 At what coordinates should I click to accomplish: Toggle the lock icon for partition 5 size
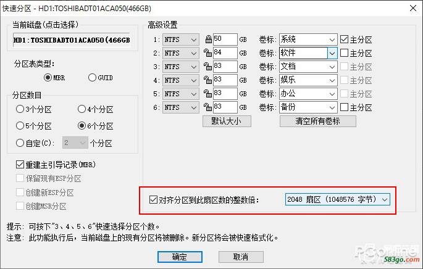(207, 94)
